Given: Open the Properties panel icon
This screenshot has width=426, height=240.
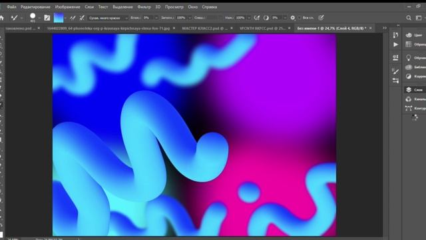Looking at the screenshot, I should click(395, 58).
